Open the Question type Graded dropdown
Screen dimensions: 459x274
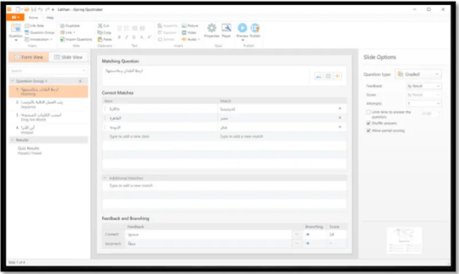pyautogui.click(x=418, y=74)
